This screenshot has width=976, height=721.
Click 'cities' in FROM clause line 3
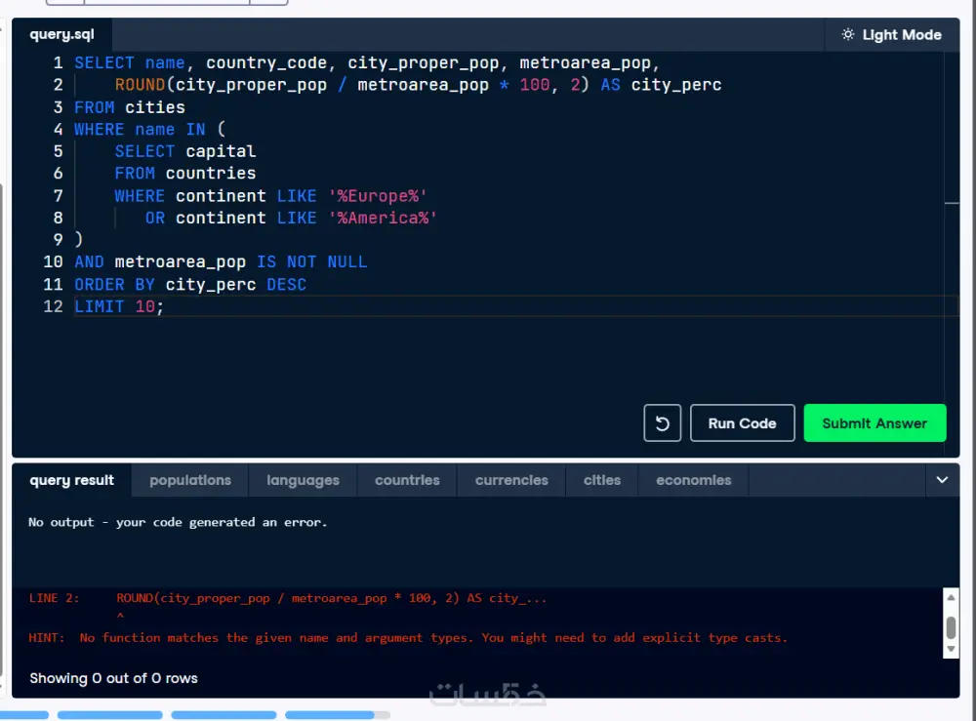click(x=155, y=107)
